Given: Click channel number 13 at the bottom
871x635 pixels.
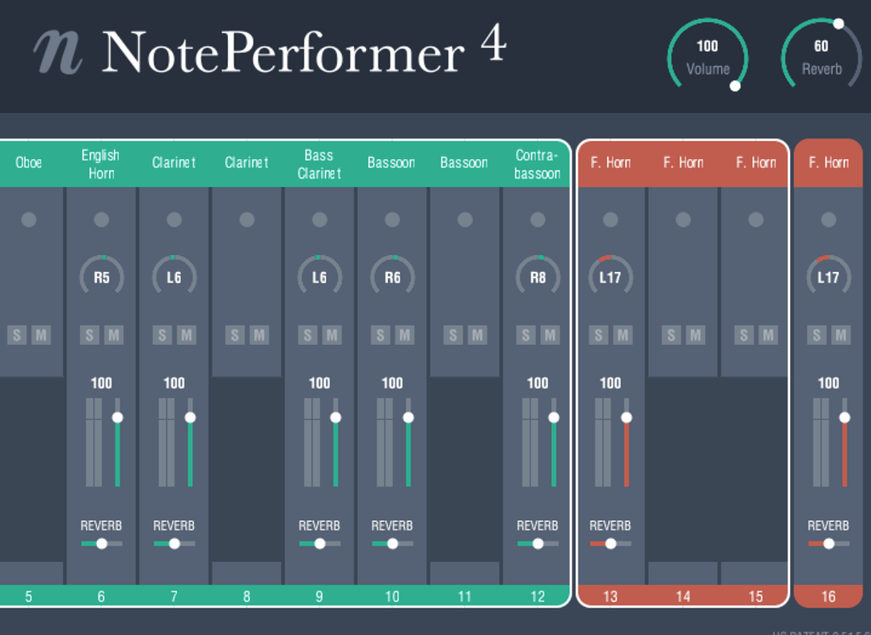Looking at the screenshot, I should (x=610, y=597).
